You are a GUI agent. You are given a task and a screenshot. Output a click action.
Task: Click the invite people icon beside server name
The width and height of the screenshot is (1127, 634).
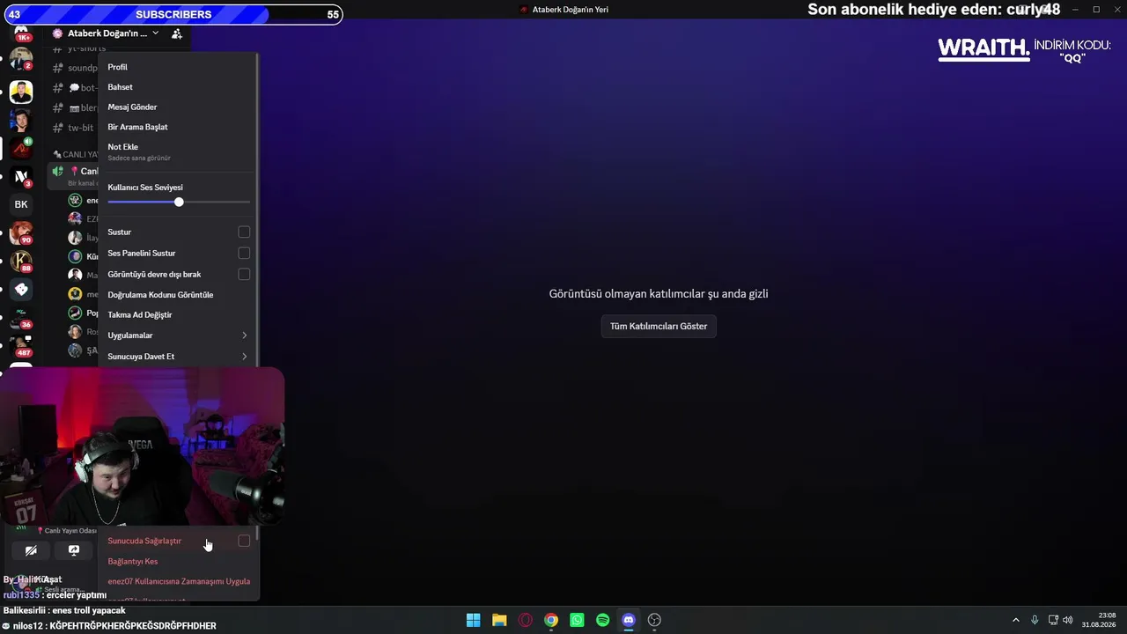click(177, 33)
